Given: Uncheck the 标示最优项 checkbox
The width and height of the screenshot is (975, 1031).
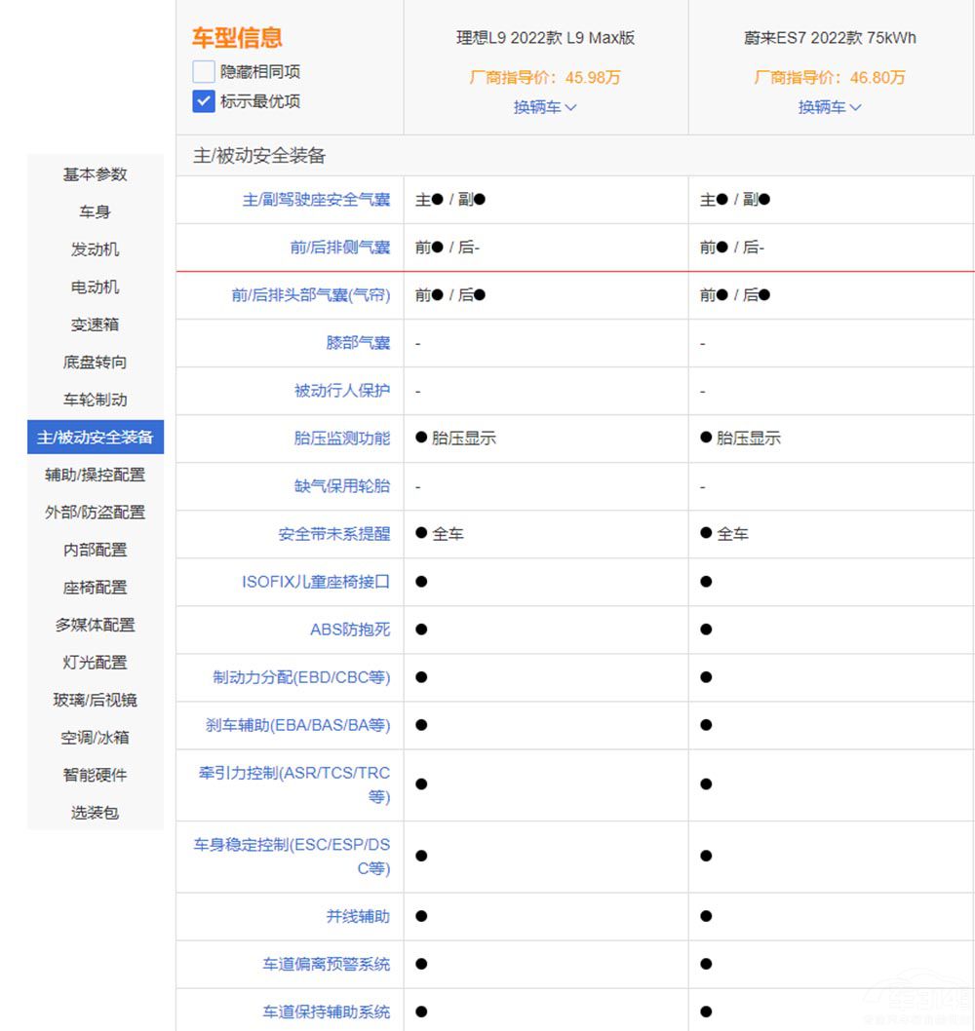Looking at the screenshot, I should (204, 101).
